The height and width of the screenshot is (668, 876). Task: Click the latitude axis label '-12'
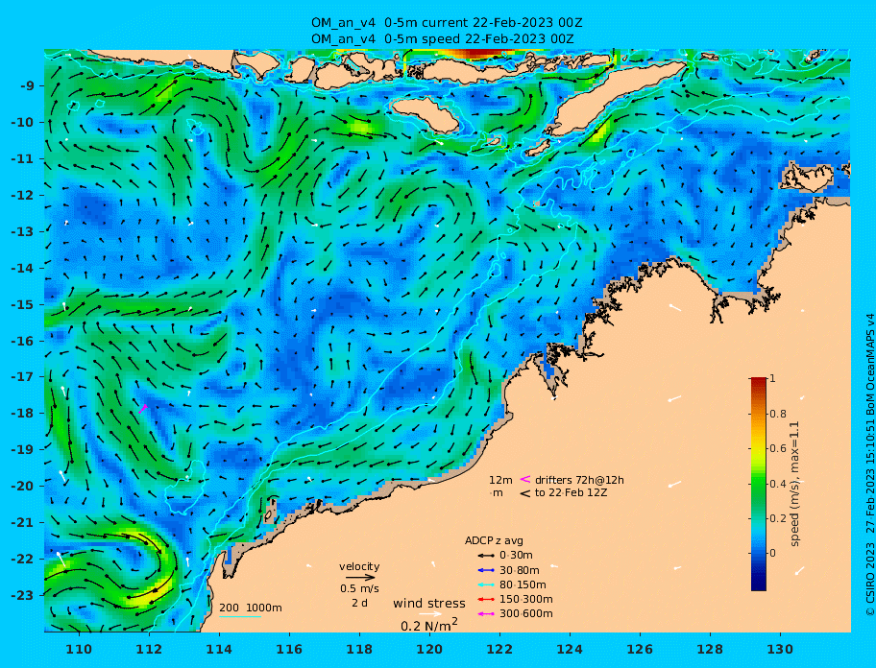click(x=22, y=195)
